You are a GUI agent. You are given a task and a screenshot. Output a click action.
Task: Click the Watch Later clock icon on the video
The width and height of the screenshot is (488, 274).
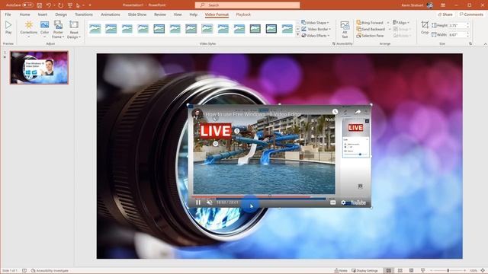[335, 112]
